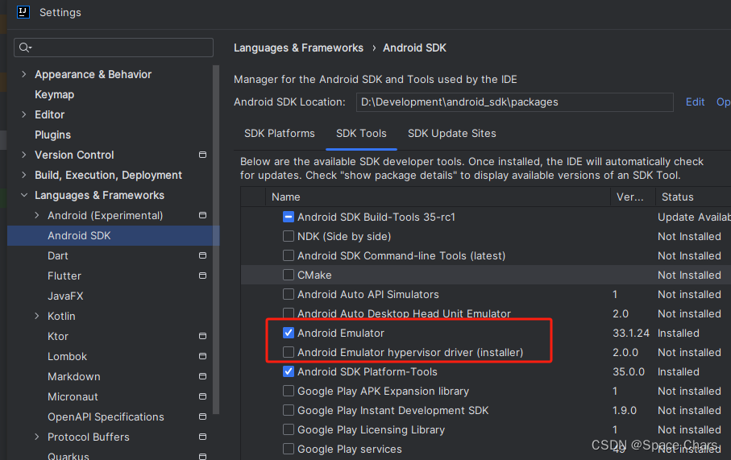Click version 35.0.0 of Platform-Tools
731x460 pixels.
pyautogui.click(x=629, y=372)
